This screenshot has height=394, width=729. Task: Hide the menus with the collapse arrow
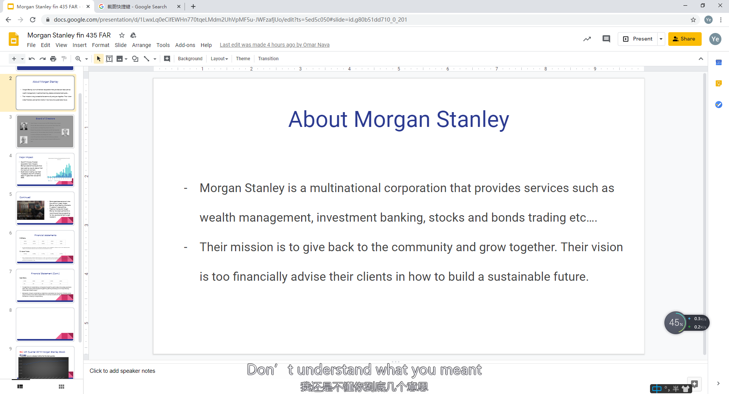click(701, 59)
